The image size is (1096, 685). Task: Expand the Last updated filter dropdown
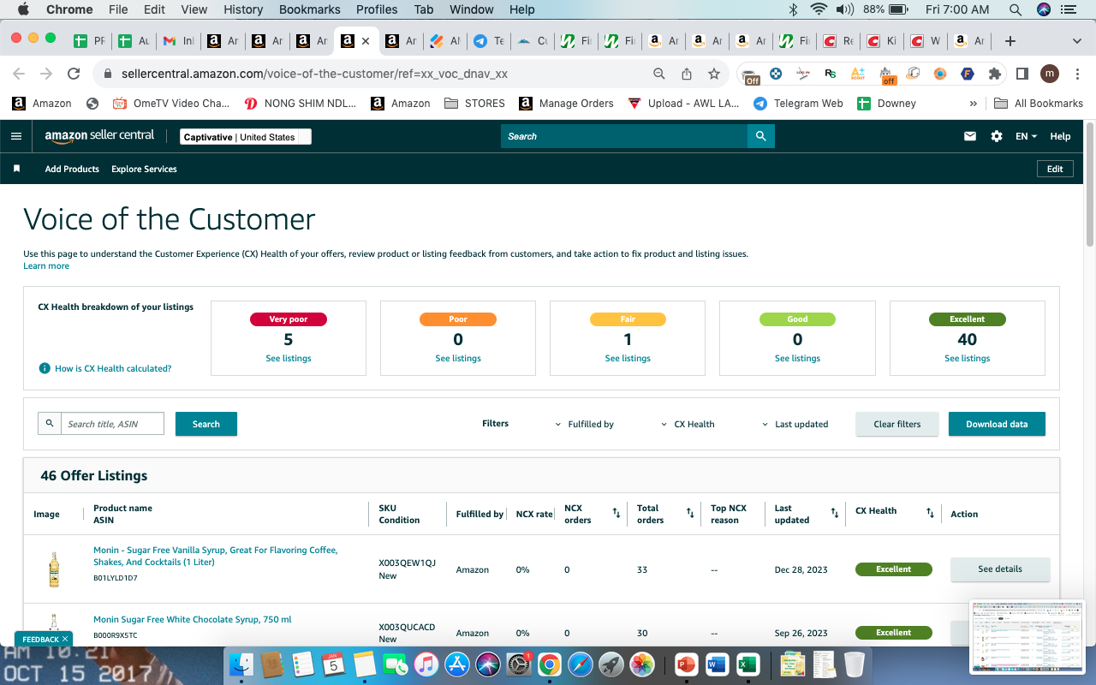[x=795, y=424]
